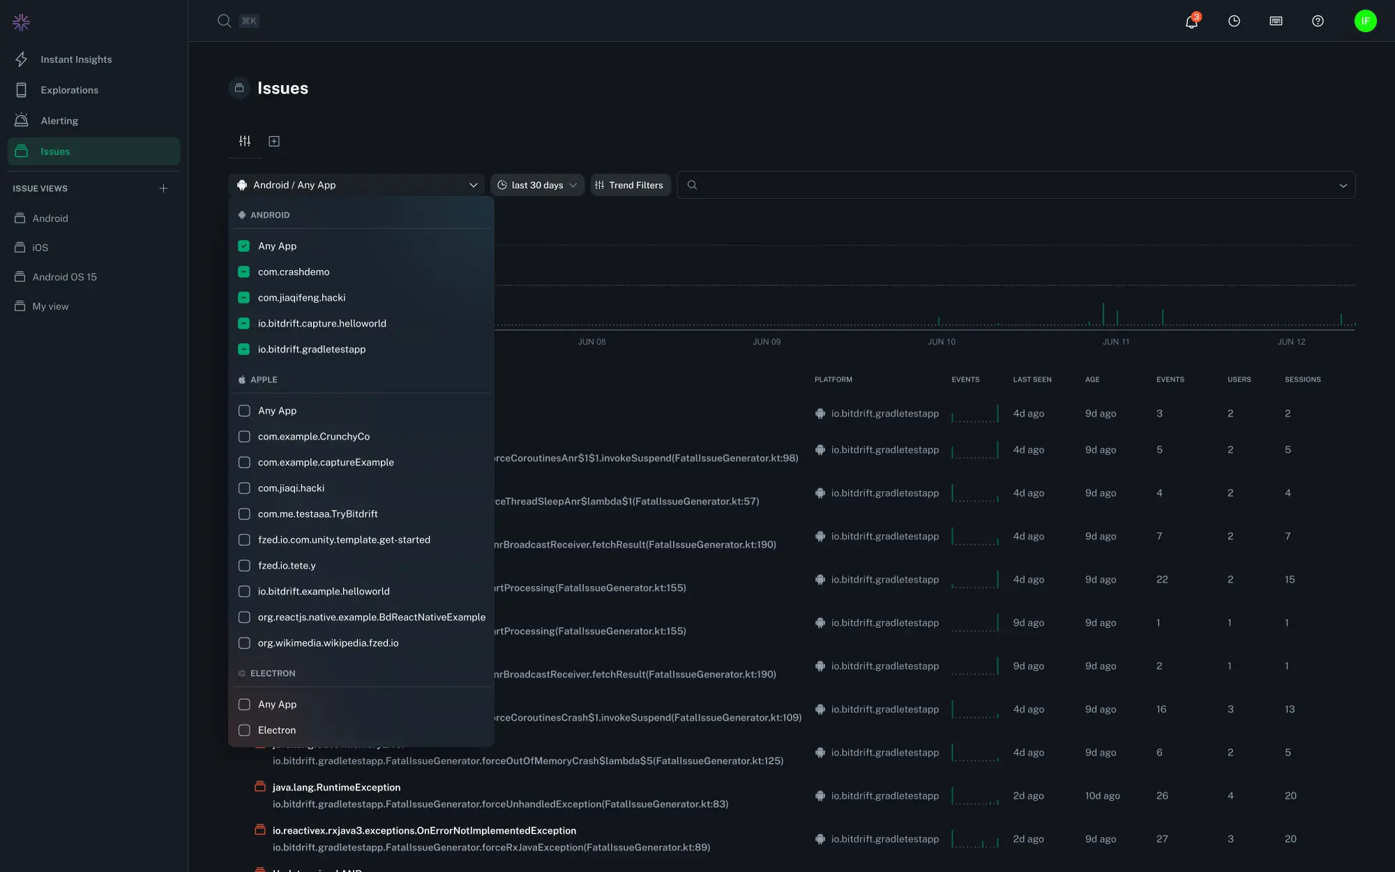Collapse the Android / Any App dropdown
Screen dimensions: 1395x872
pos(474,185)
